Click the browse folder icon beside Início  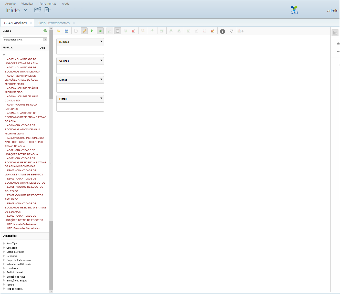37,10
